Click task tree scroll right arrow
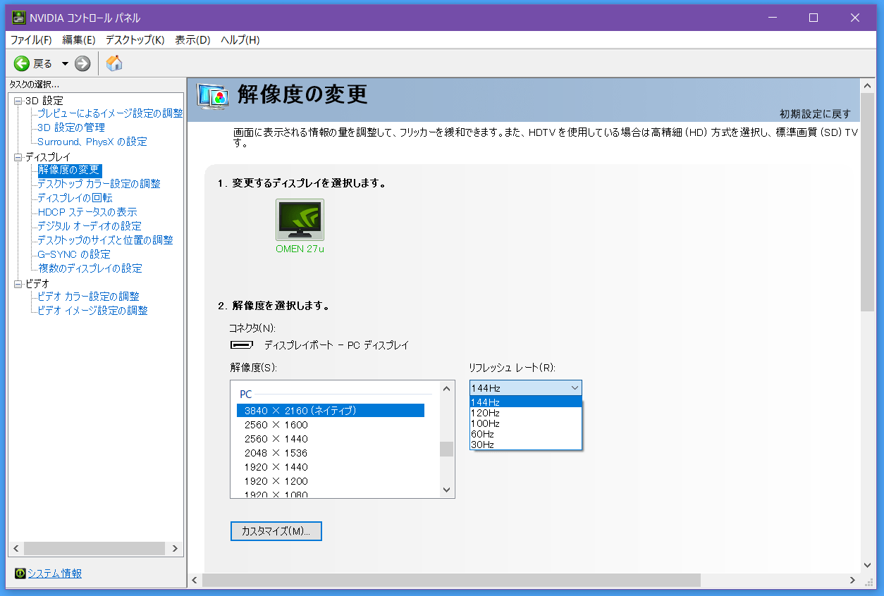The height and width of the screenshot is (596, 884). 176,549
